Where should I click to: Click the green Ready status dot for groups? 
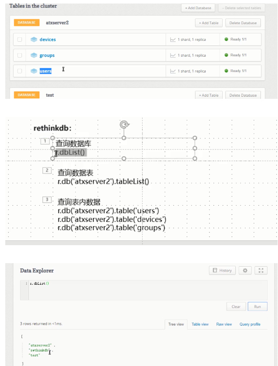(226, 55)
